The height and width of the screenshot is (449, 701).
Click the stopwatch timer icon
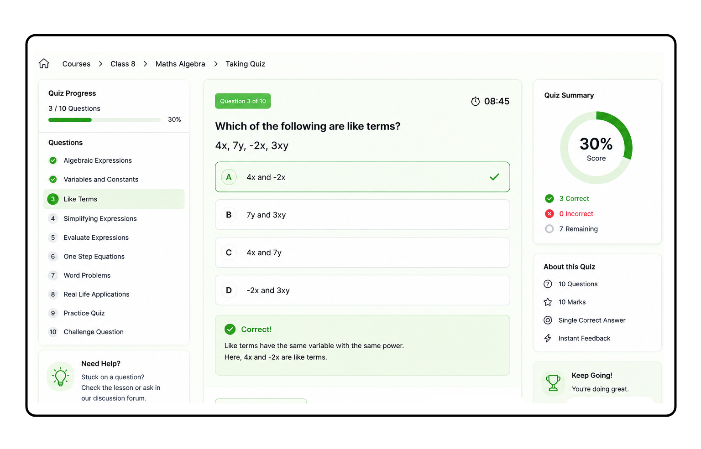475,101
